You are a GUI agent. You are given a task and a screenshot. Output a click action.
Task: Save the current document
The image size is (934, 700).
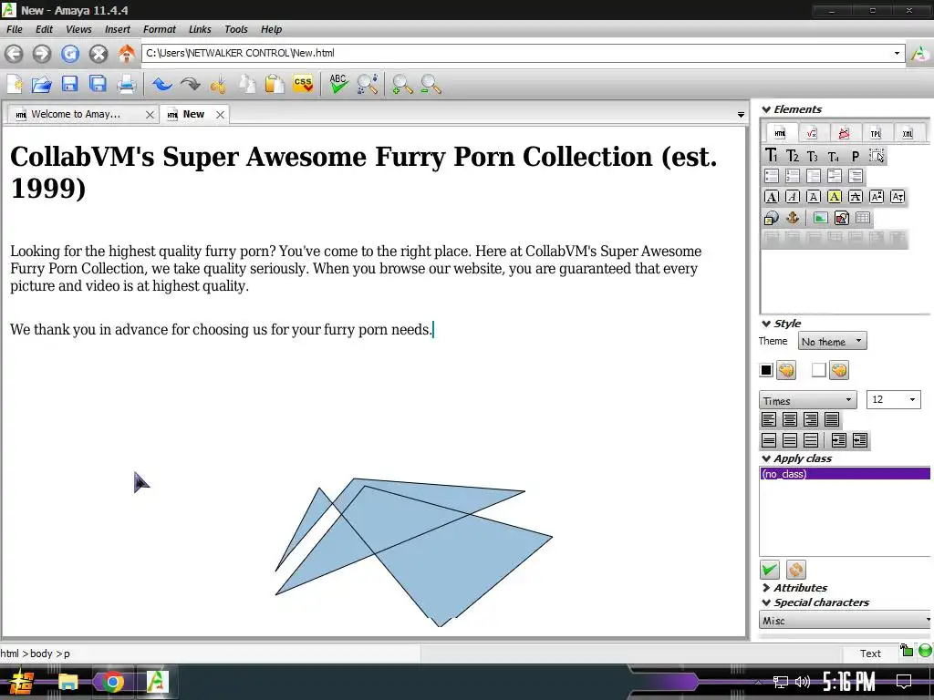(x=69, y=84)
